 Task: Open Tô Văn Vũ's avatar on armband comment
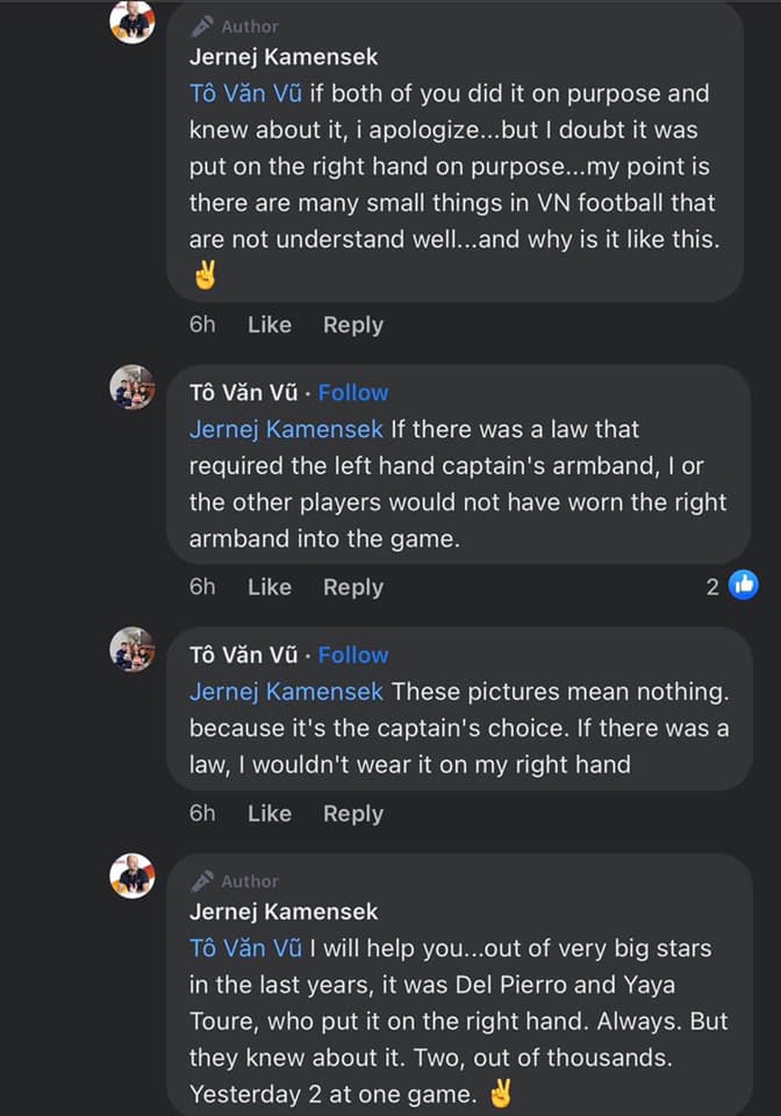point(133,388)
